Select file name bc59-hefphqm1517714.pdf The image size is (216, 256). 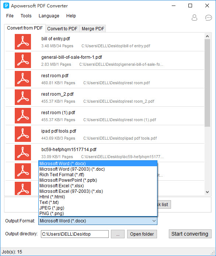[x=69, y=150]
